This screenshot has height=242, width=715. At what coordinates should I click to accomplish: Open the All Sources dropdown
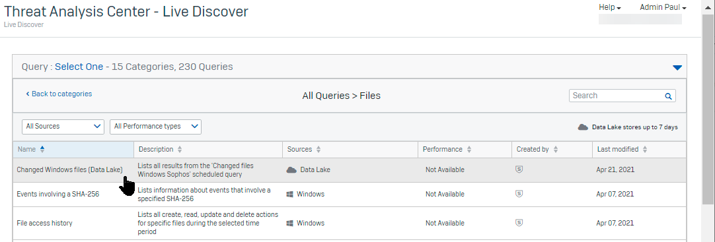click(x=63, y=127)
